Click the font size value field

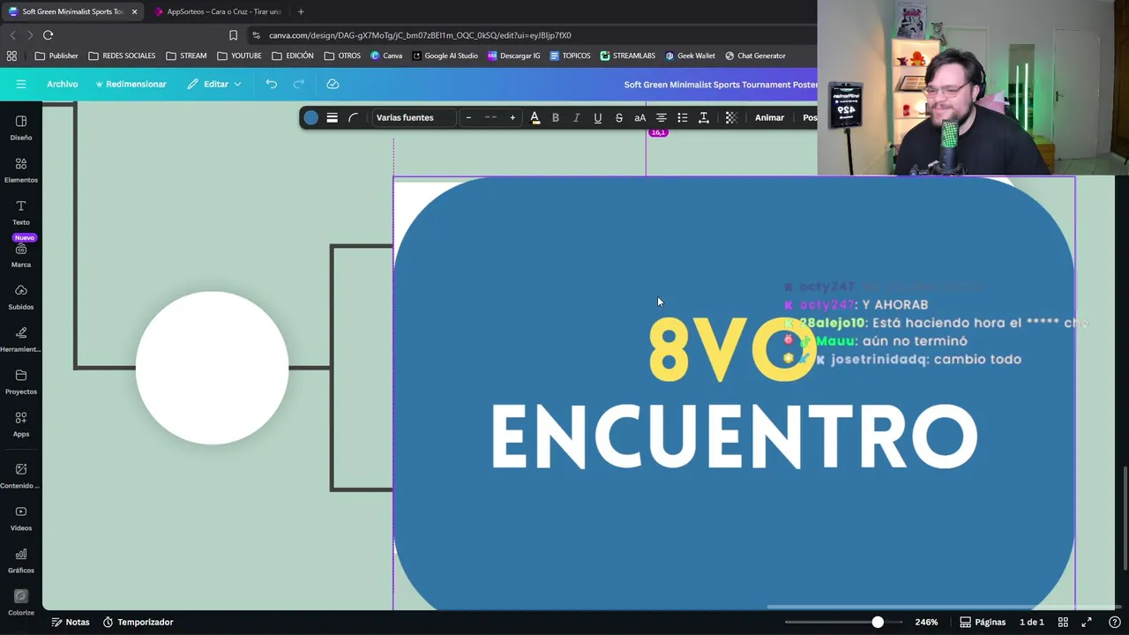(x=490, y=117)
